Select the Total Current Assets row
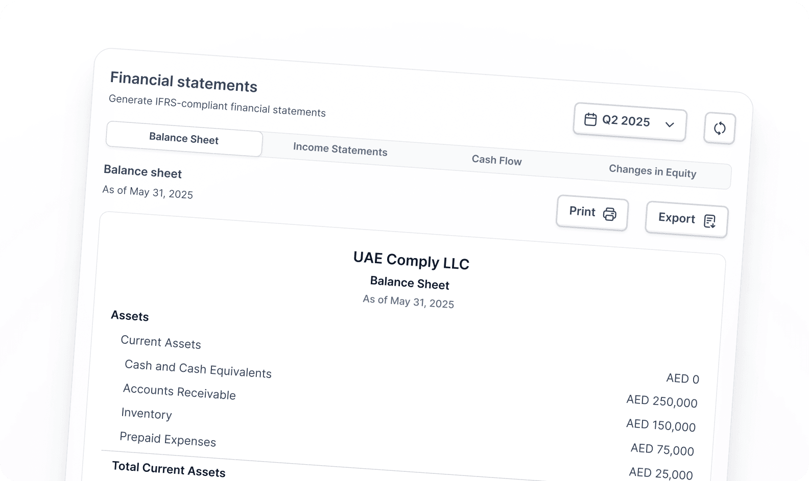The height and width of the screenshot is (481, 809). (x=169, y=469)
